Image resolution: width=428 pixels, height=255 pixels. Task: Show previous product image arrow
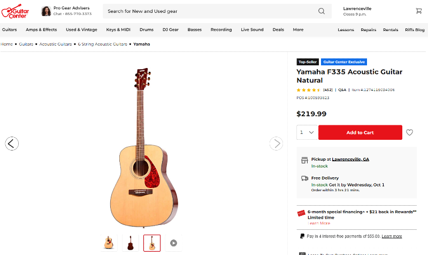coord(12,143)
